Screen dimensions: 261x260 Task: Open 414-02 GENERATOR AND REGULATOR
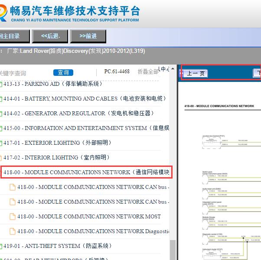click(78, 113)
